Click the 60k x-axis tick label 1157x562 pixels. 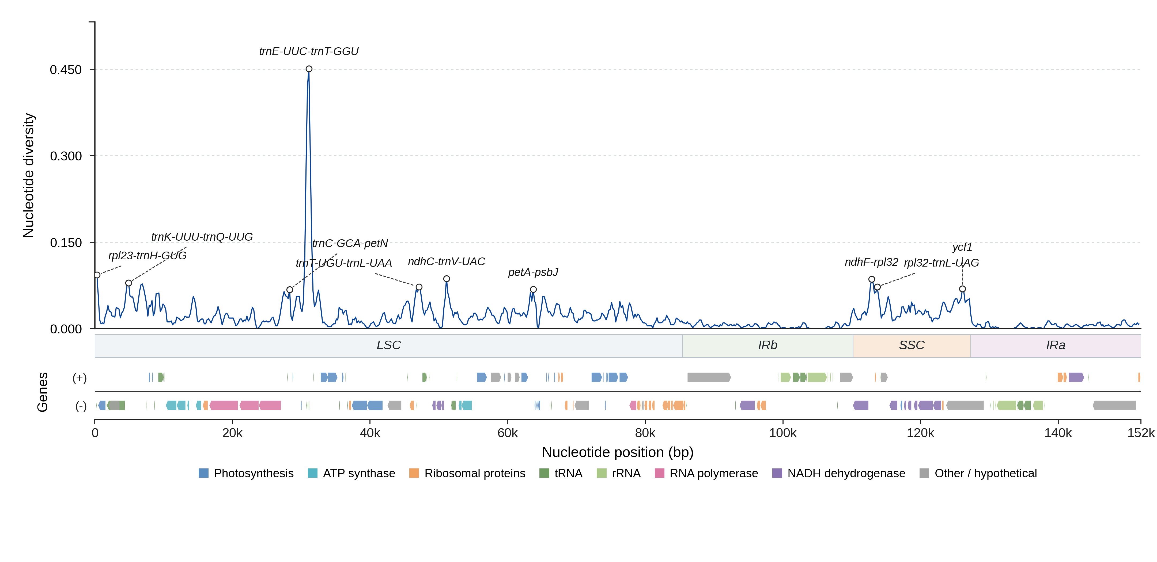508,433
